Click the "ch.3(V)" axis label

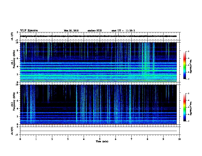pos(12,131)
